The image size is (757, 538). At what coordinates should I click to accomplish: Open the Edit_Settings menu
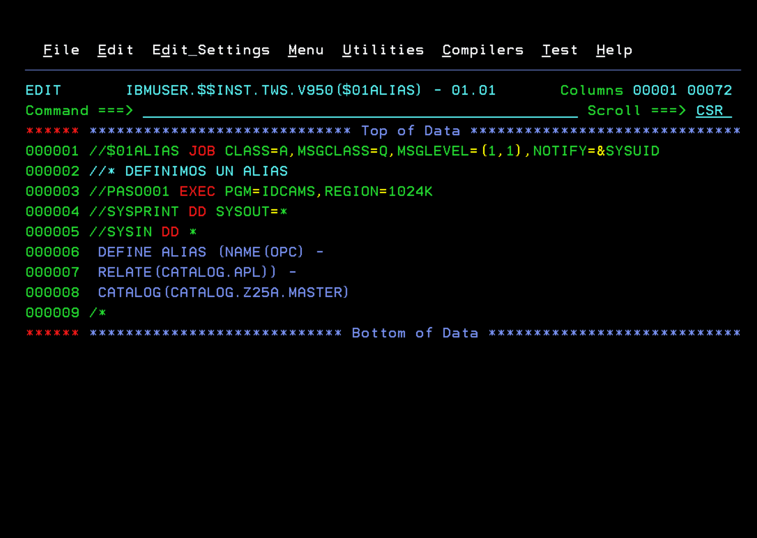(211, 49)
